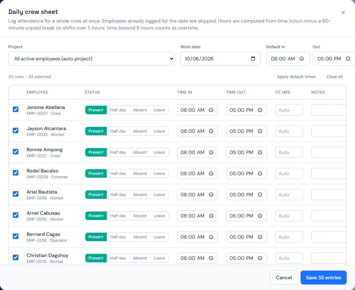
Task: Click Apply default times
Action: point(296,77)
